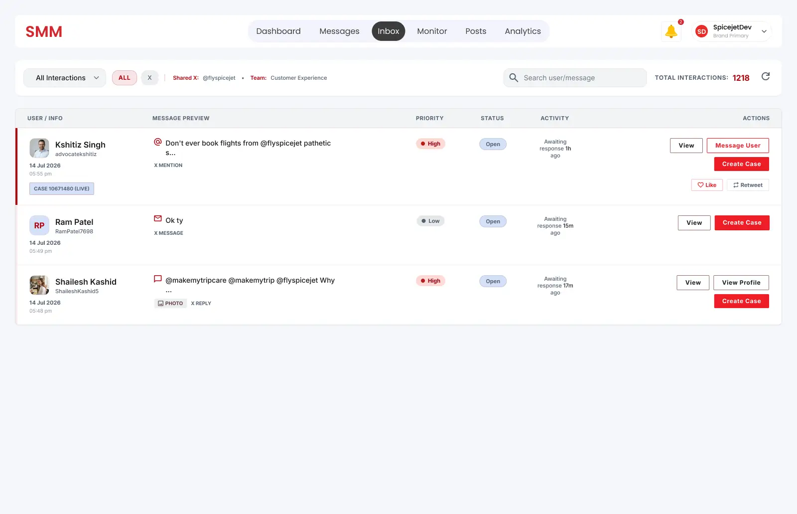Create Case for Ram Patel's message
The height and width of the screenshot is (514, 797).
coord(742,223)
